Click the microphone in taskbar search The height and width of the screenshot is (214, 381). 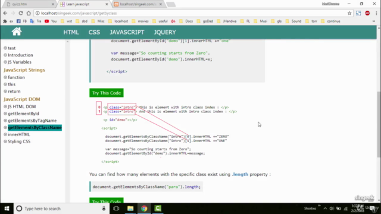pyautogui.click(x=104, y=209)
